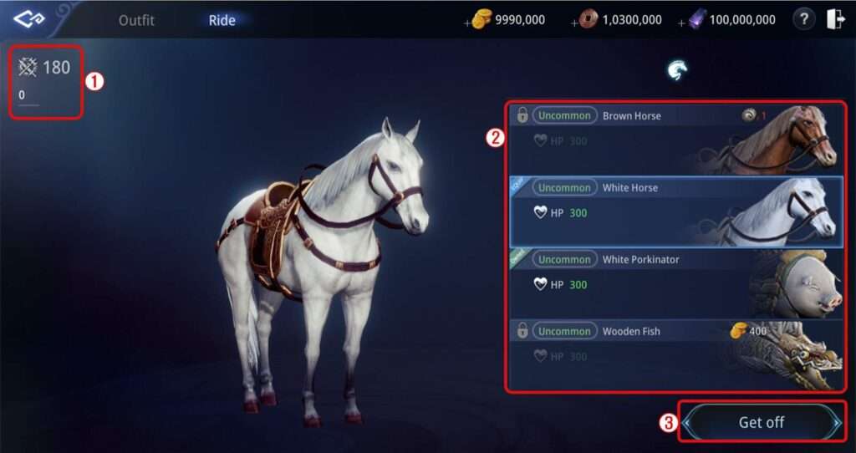856x453 pixels.
Task: Open the help question mark icon
Action: pyautogui.click(x=803, y=20)
